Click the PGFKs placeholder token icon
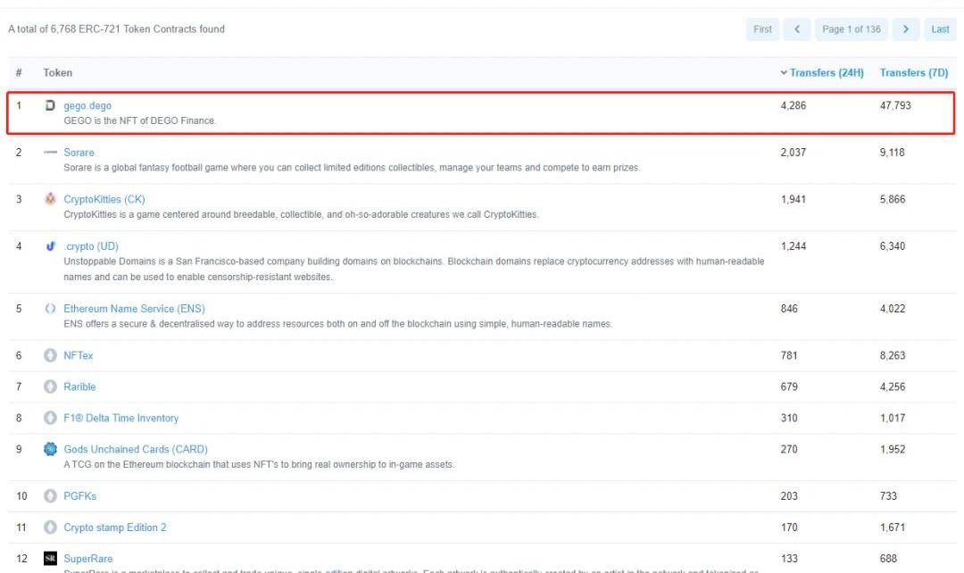This screenshot has width=964, height=573. click(50, 495)
